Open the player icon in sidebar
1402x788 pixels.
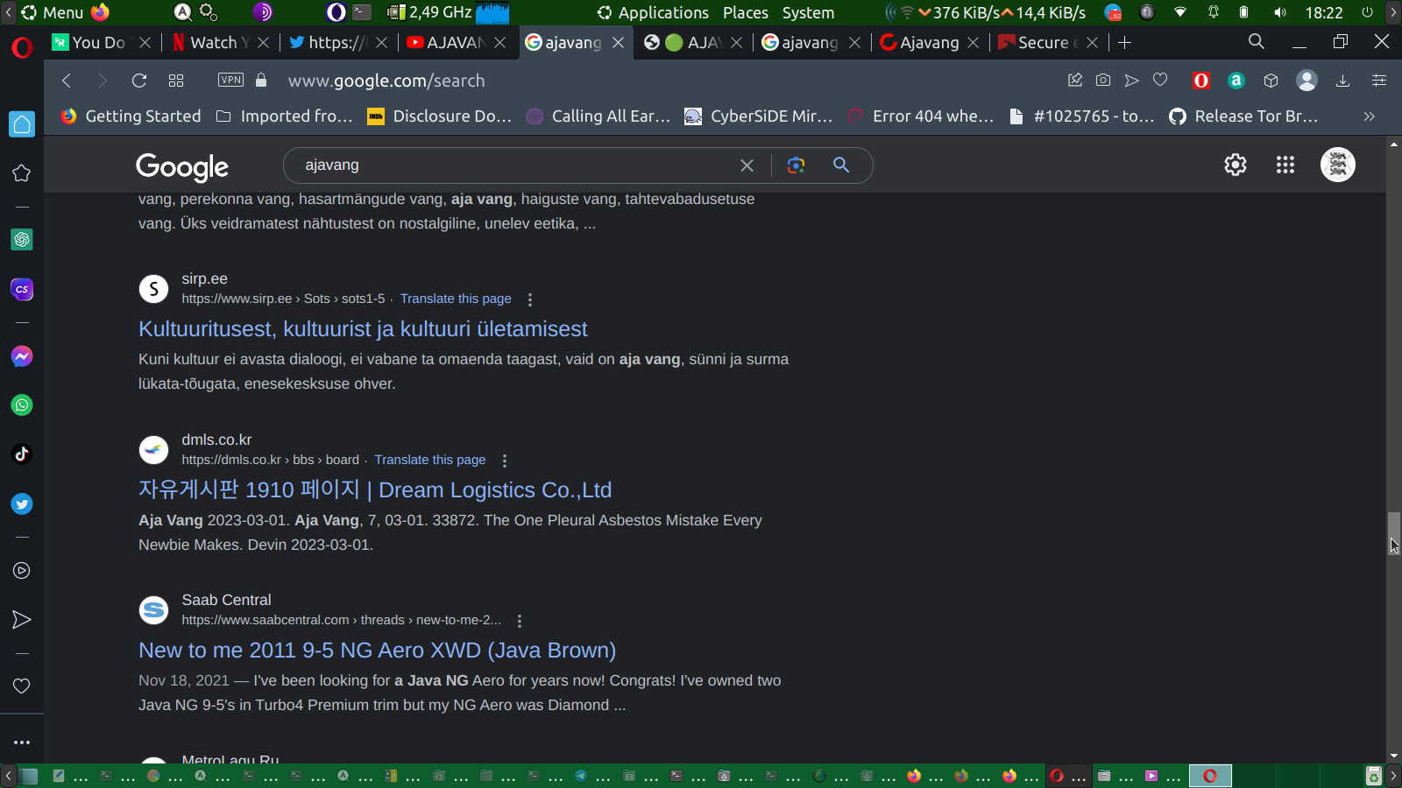(x=22, y=571)
